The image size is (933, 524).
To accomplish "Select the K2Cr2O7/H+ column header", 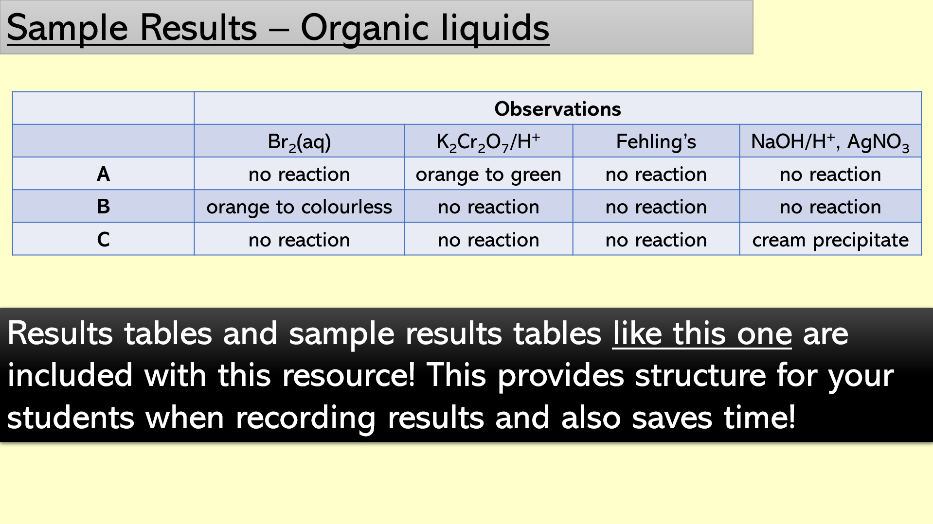I will click(x=488, y=141).
